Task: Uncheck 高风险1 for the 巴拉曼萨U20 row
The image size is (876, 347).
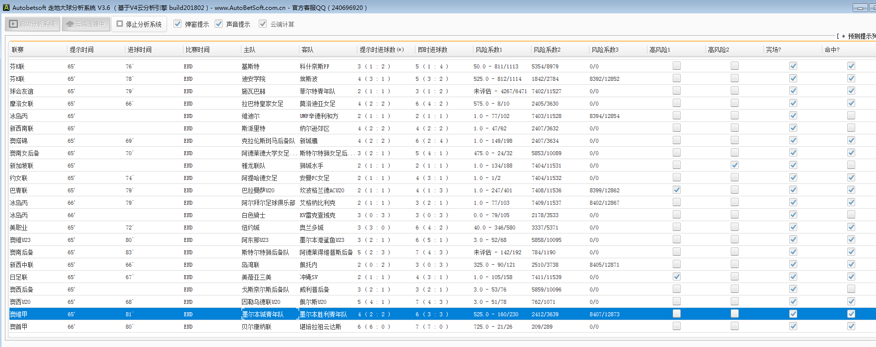Action: (676, 190)
